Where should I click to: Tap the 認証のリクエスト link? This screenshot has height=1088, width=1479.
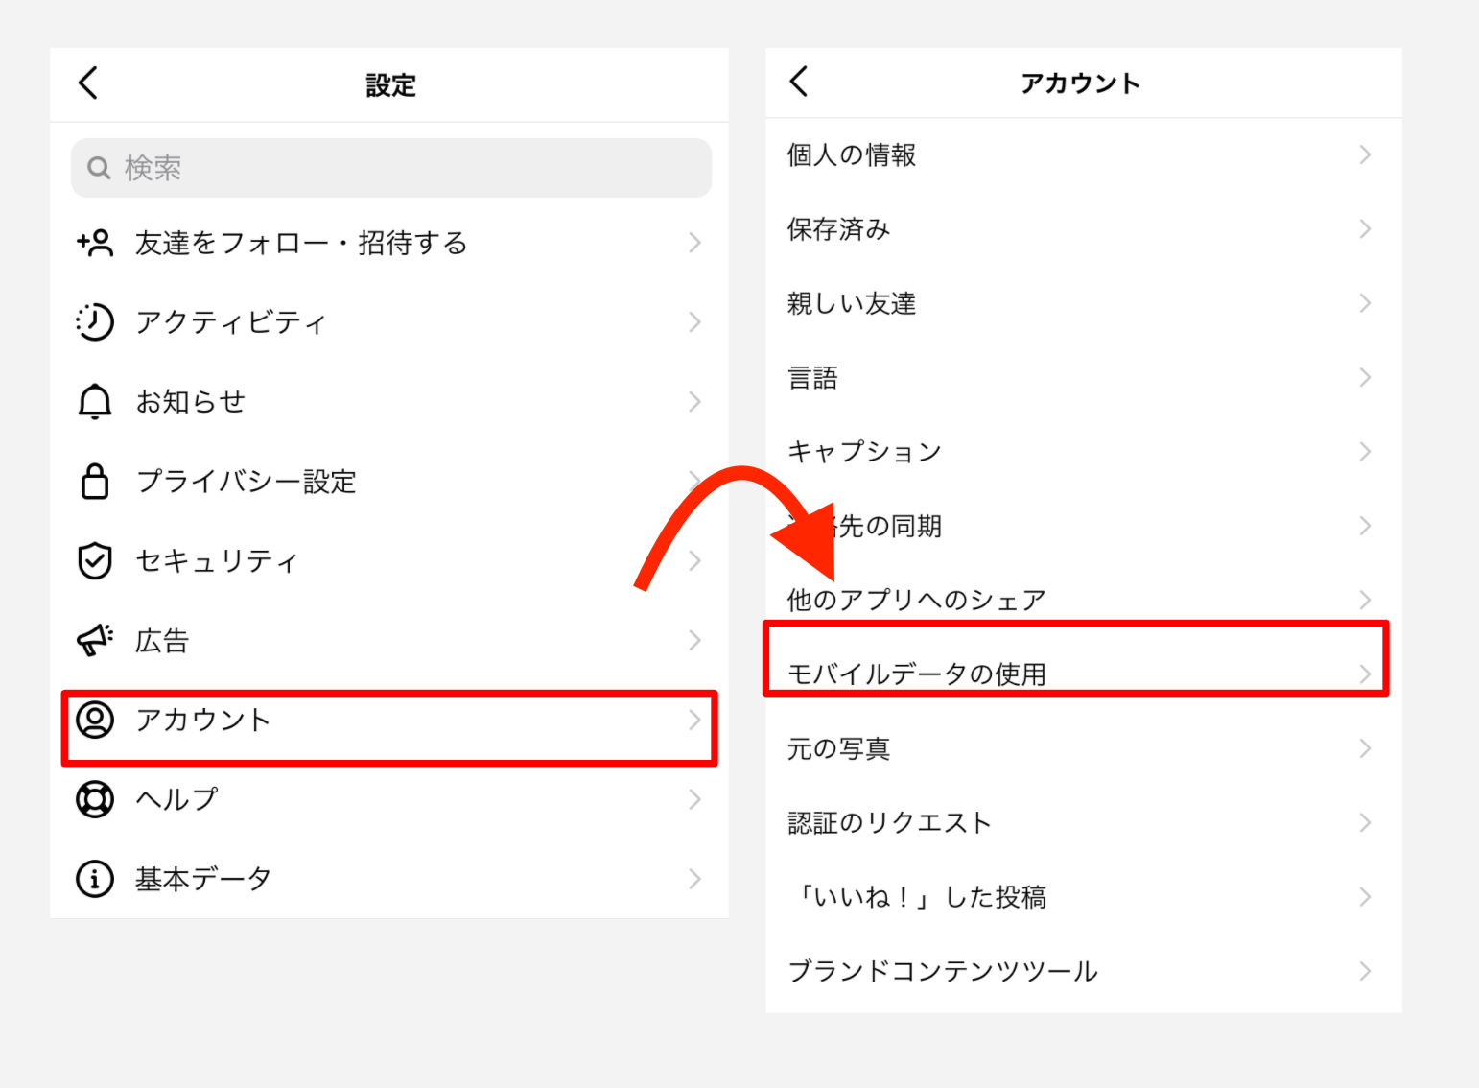(889, 823)
